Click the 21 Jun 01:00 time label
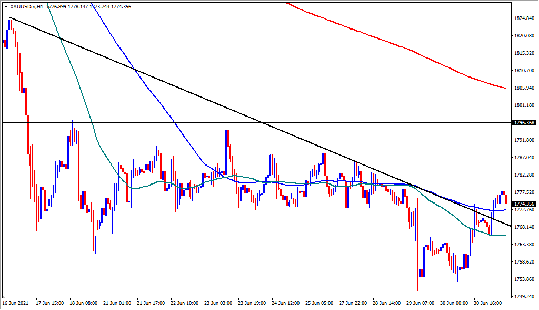This screenshot has width=539, height=310. pos(117,303)
